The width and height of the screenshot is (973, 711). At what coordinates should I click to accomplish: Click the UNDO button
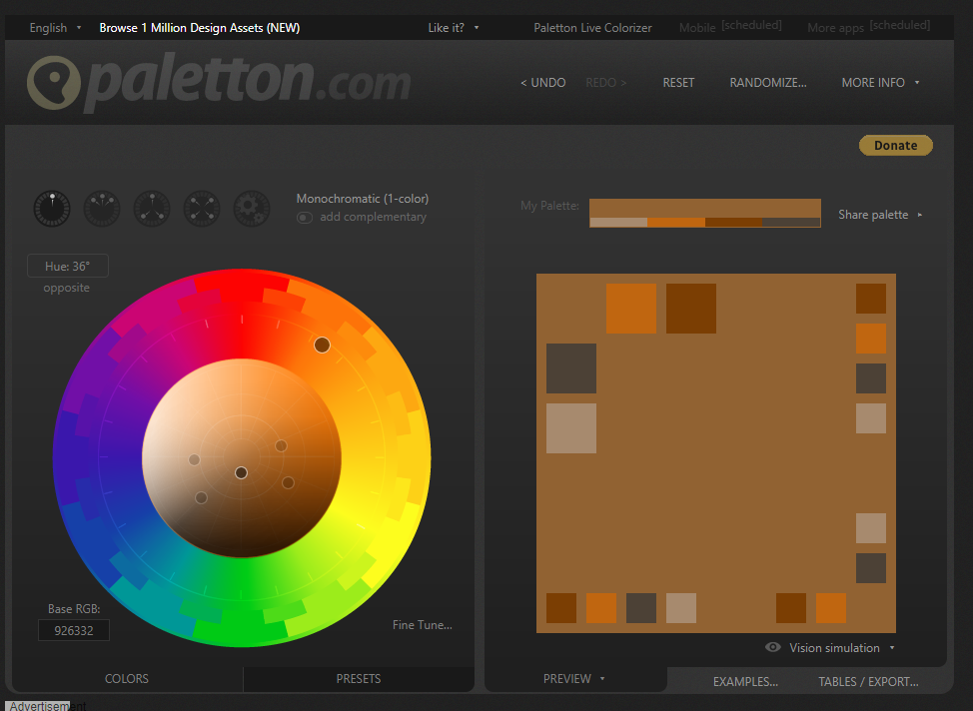543,83
